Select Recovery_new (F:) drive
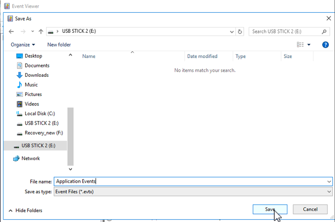Screen dimensions: 335x222 click(x=44, y=133)
